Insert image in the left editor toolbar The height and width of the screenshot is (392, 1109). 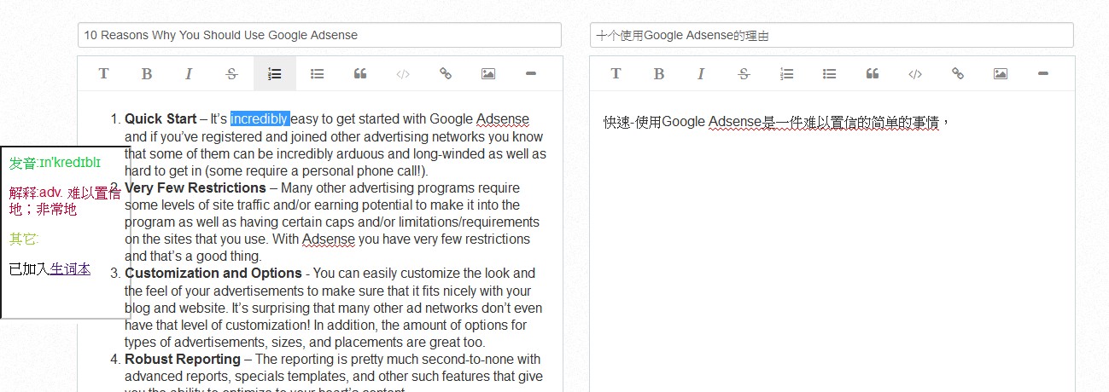[488, 74]
